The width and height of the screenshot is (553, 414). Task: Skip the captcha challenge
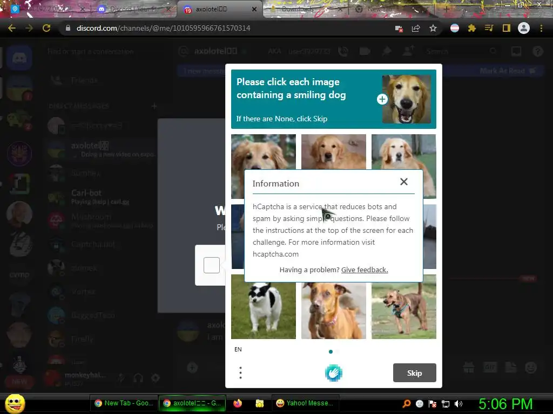coord(414,373)
